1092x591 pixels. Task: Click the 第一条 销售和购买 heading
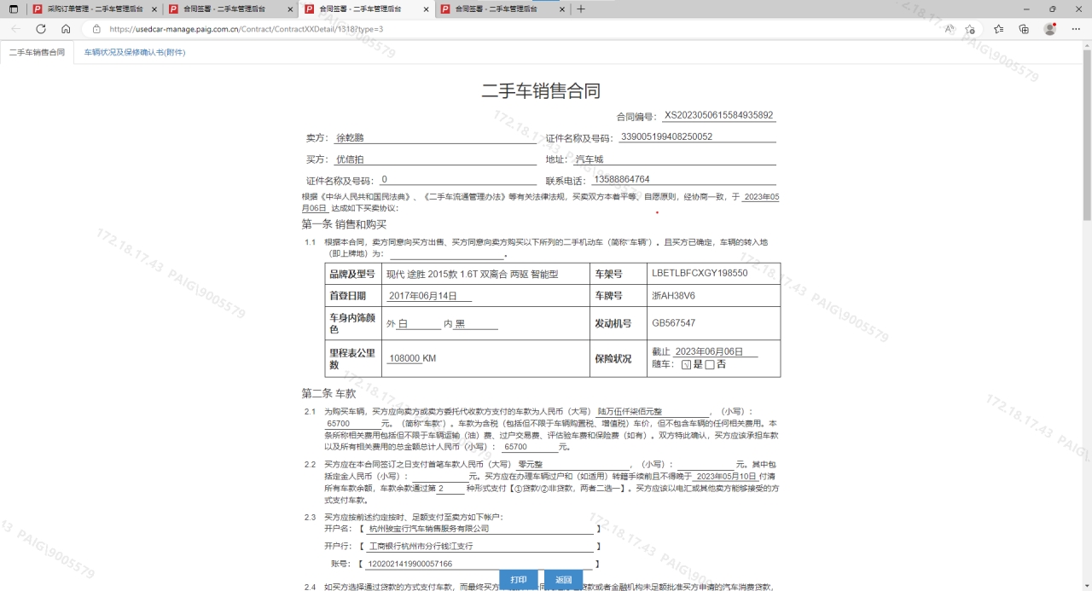[x=344, y=224]
